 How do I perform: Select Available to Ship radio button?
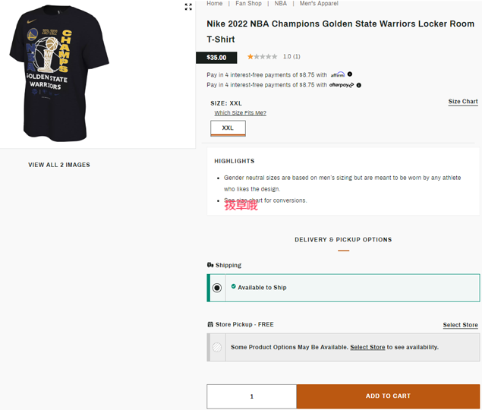point(217,288)
